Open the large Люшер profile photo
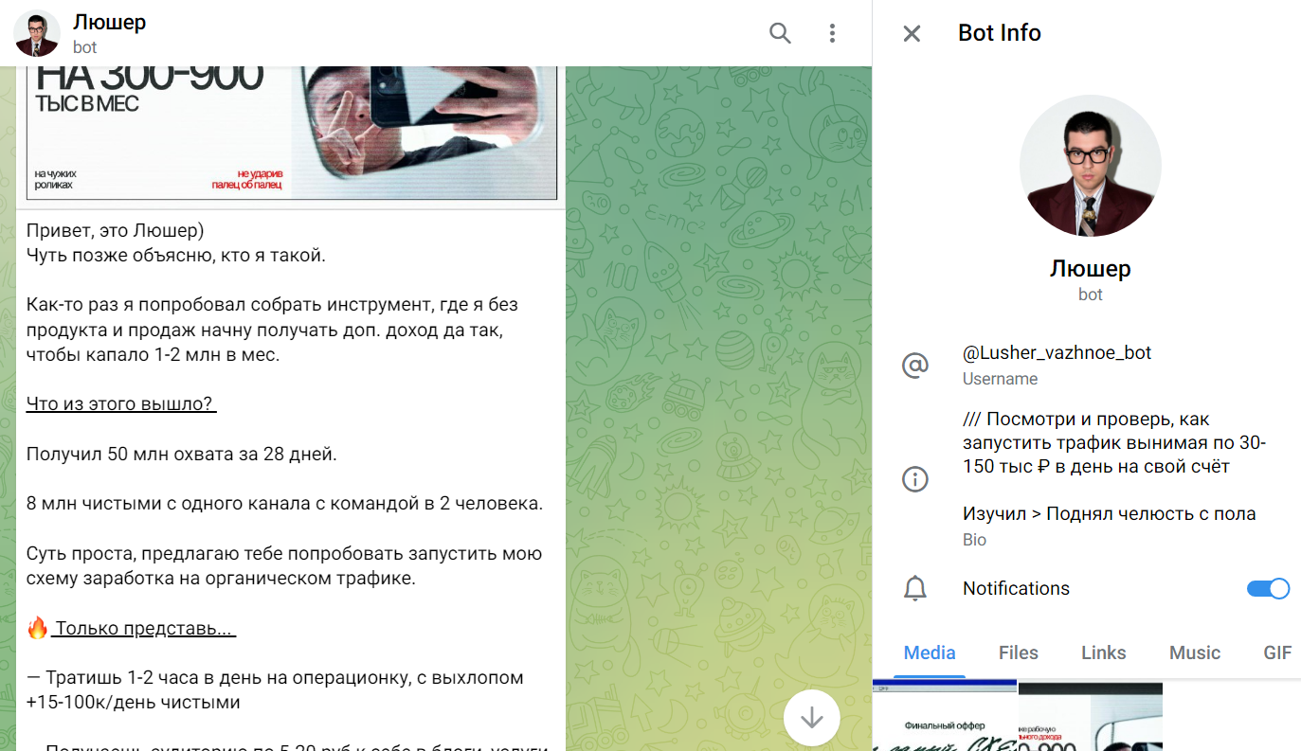This screenshot has height=751, width=1301. coord(1090,166)
